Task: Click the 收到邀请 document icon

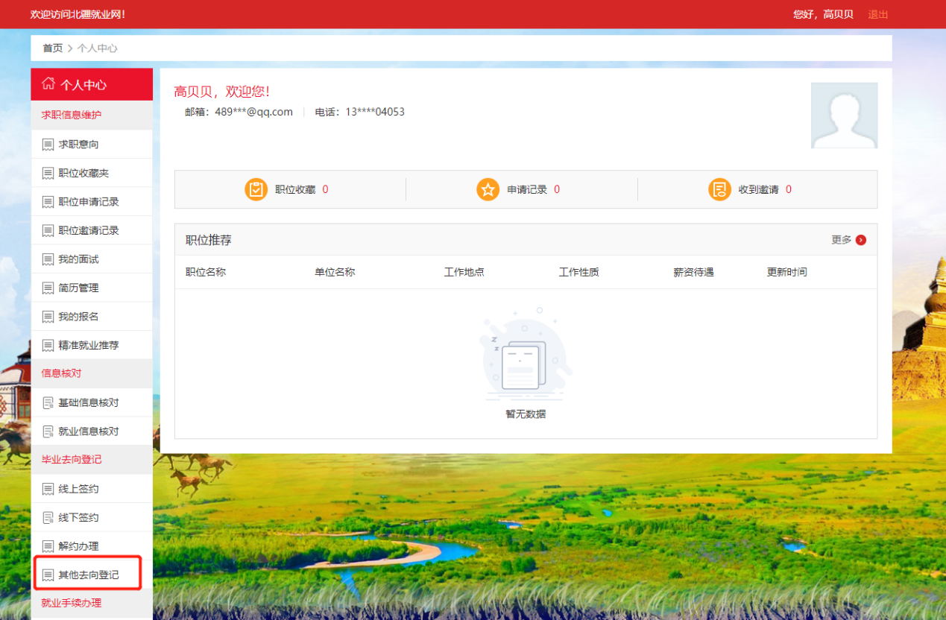Action: (x=719, y=189)
